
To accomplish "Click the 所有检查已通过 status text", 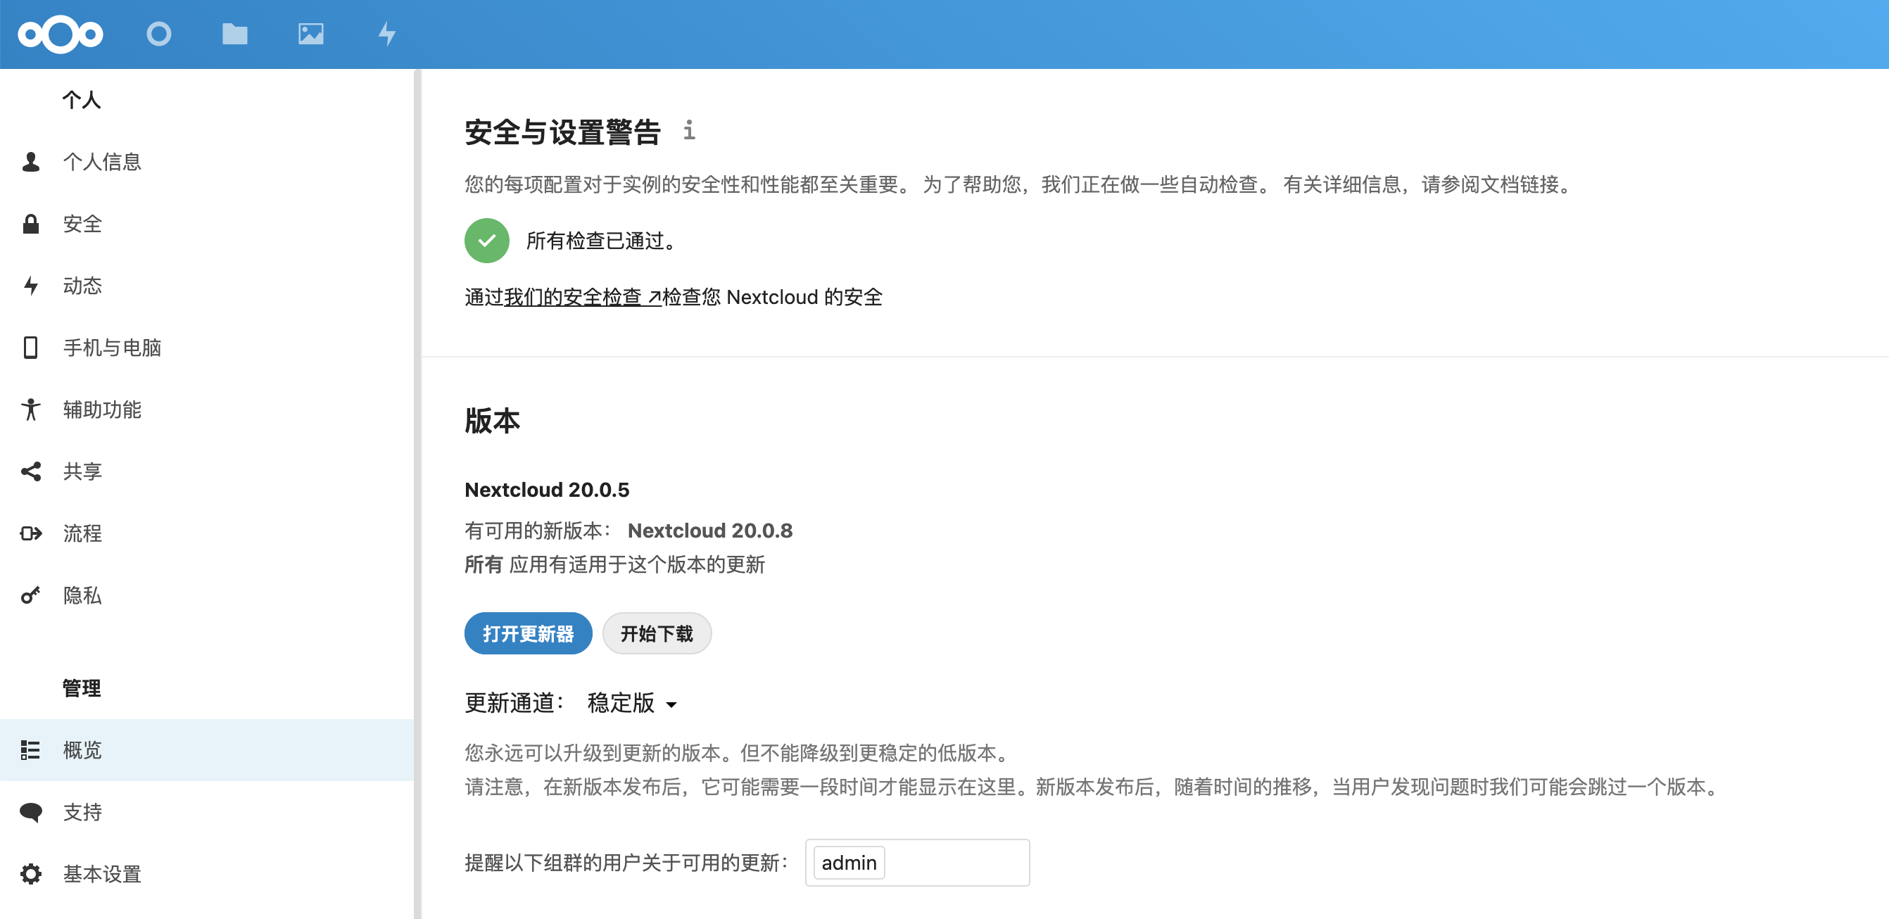I will pos(601,241).
